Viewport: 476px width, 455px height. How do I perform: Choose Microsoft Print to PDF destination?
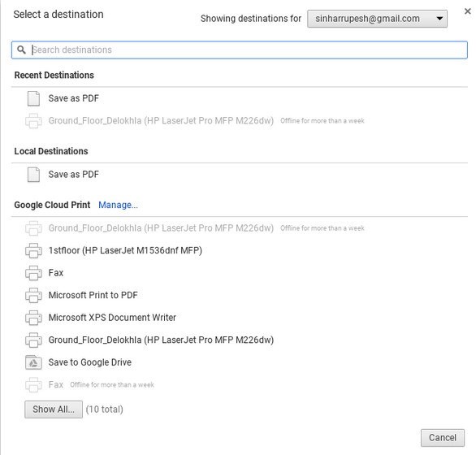tap(93, 295)
